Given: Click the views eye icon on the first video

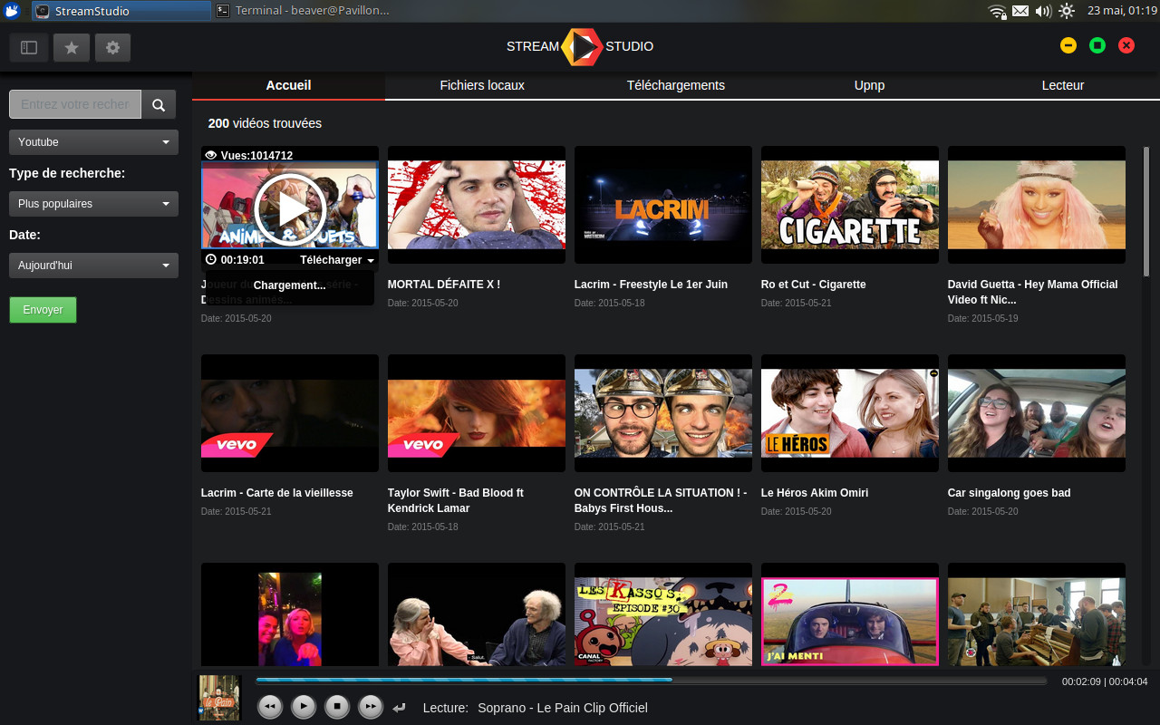Looking at the screenshot, I should (x=211, y=156).
